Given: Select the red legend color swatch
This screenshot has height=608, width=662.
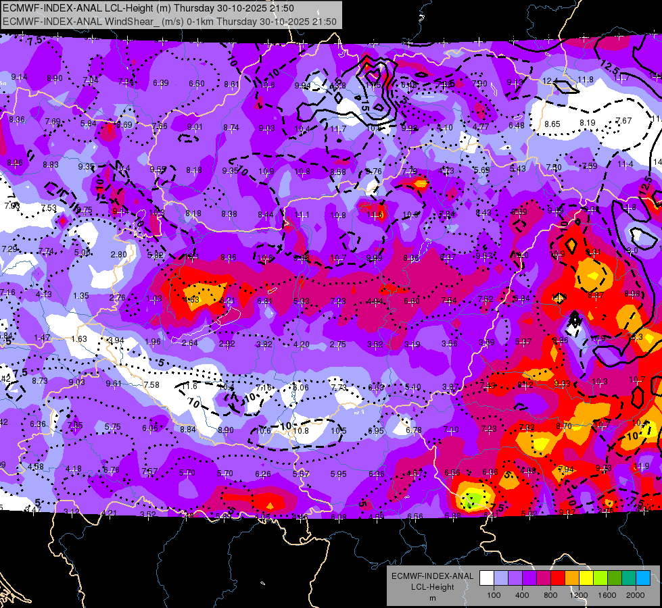Looking at the screenshot, I should coord(558,578).
